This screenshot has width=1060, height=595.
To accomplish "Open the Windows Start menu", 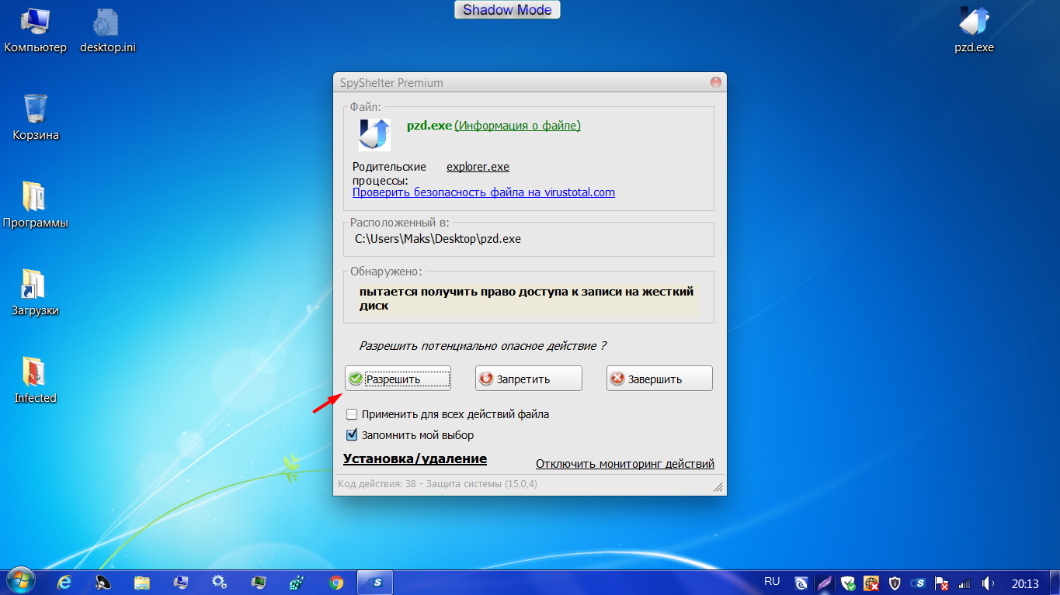I will (x=21, y=582).
